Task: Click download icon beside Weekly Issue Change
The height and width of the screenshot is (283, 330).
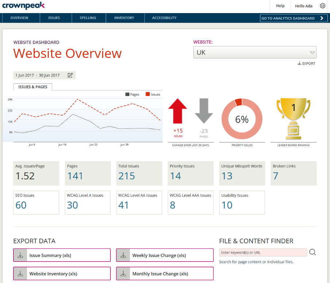Action: coord(123,255)
